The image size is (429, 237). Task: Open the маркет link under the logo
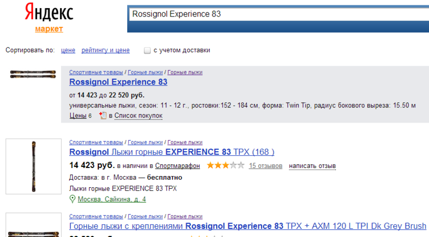coord(49,29)
